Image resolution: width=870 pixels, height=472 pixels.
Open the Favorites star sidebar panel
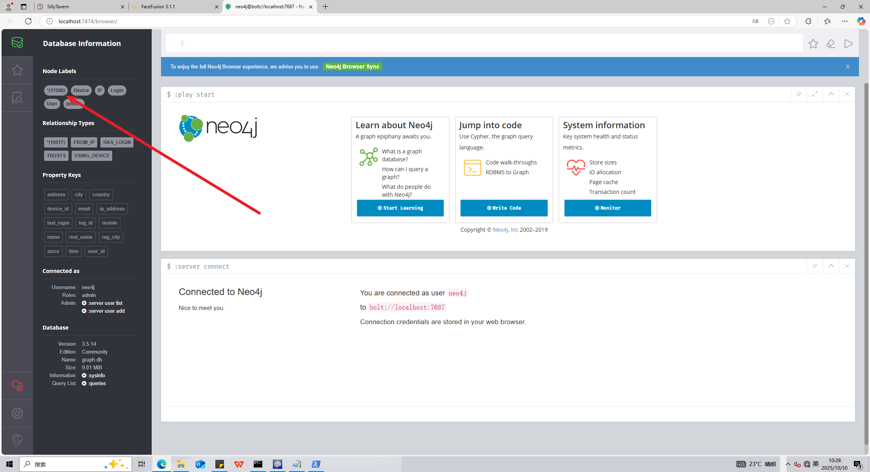17,70
